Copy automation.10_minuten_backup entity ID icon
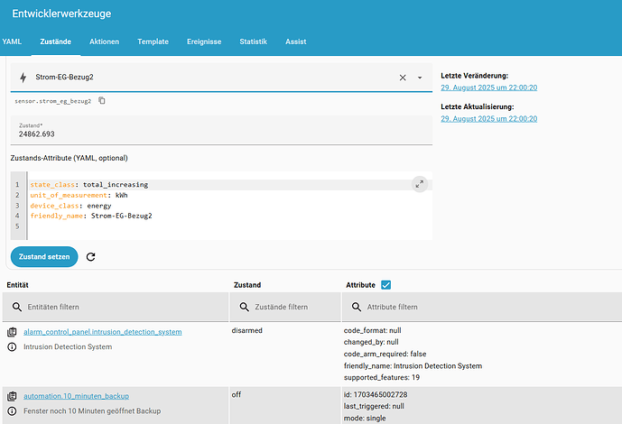The width and height of the screenshot is (622, 424). (12, 396)
